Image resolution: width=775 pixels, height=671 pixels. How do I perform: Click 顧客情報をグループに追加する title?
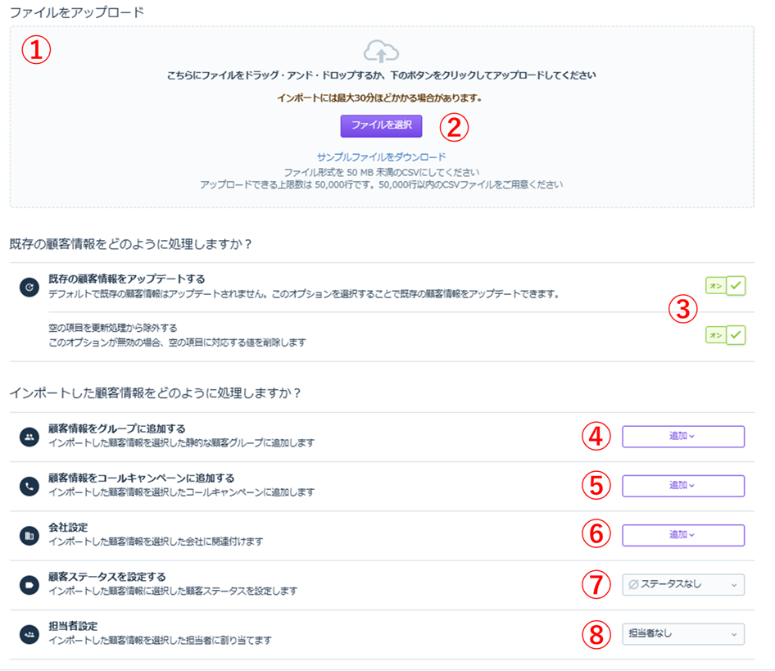click(116, 428)
